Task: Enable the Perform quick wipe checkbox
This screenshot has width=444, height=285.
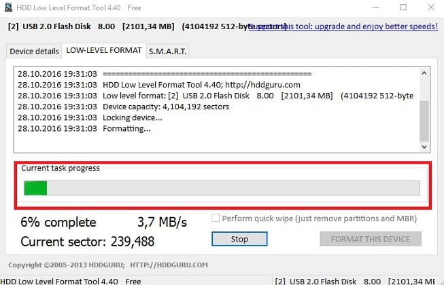Action: (216, 218)
